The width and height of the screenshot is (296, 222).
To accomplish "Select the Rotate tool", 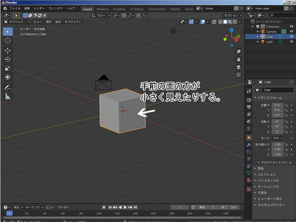I will [x=7, y=59].
